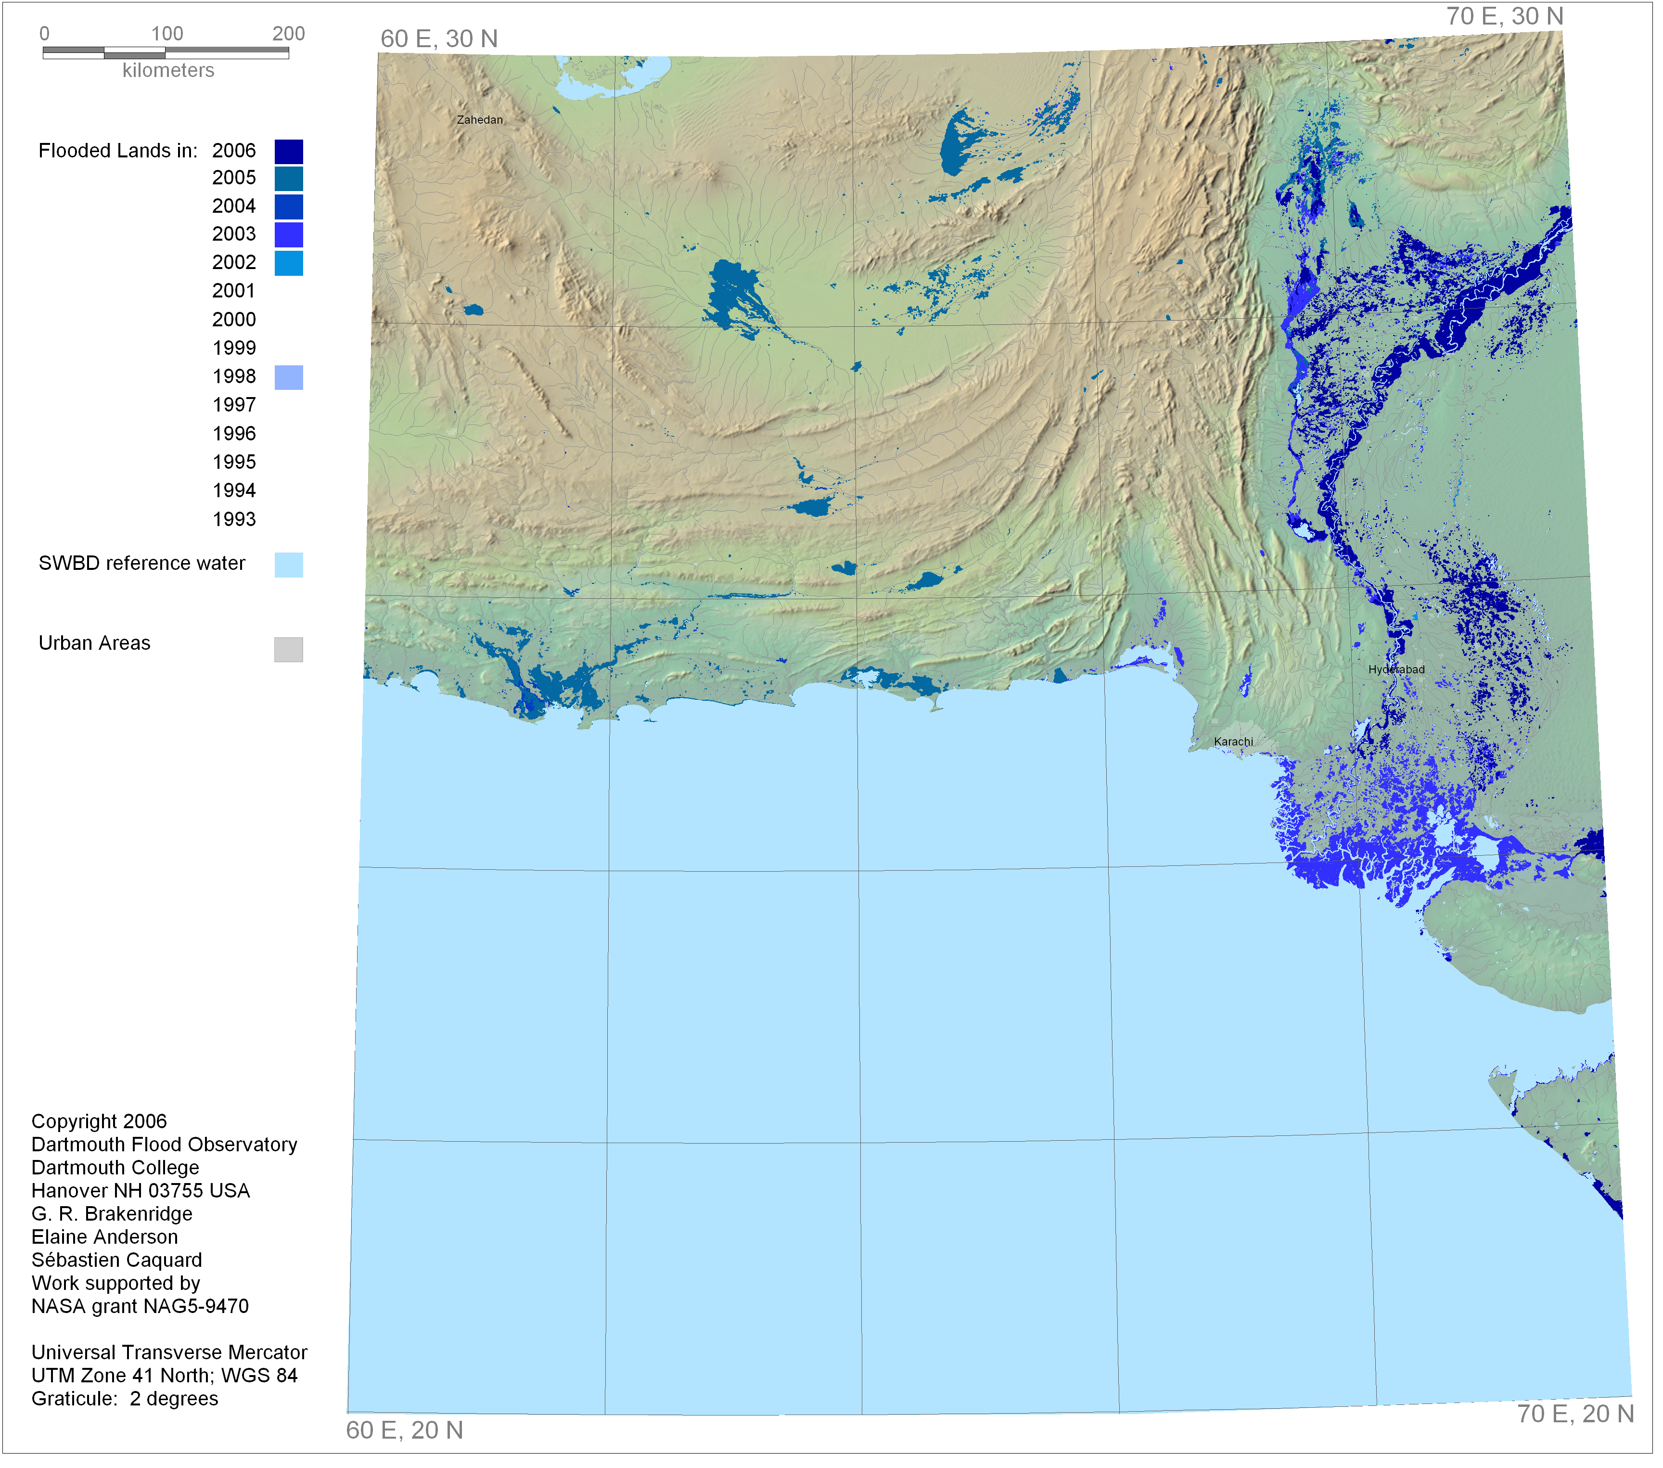Image resolution: width=1663 pixels, height=1468 pixels.
Task: Click the 1993 legend year label
Action: coord(234,519)
